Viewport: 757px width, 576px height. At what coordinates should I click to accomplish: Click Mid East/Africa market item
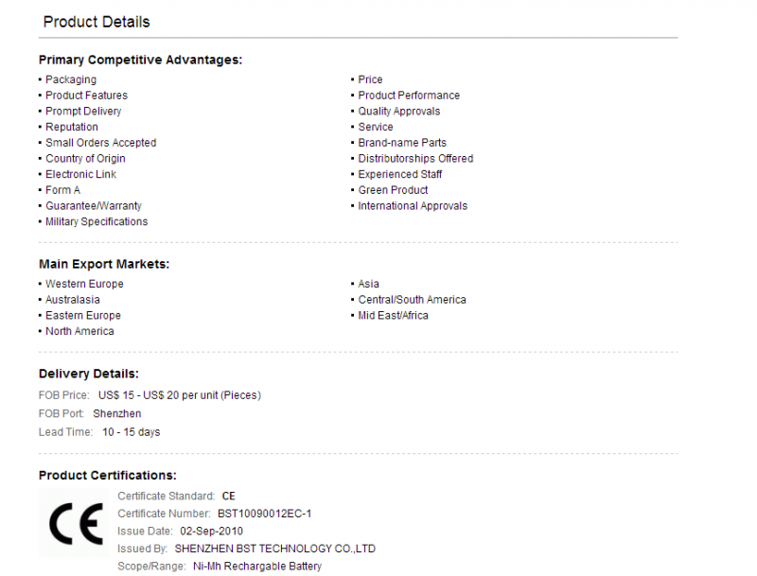pyautogui.click(x=393, y=316)
